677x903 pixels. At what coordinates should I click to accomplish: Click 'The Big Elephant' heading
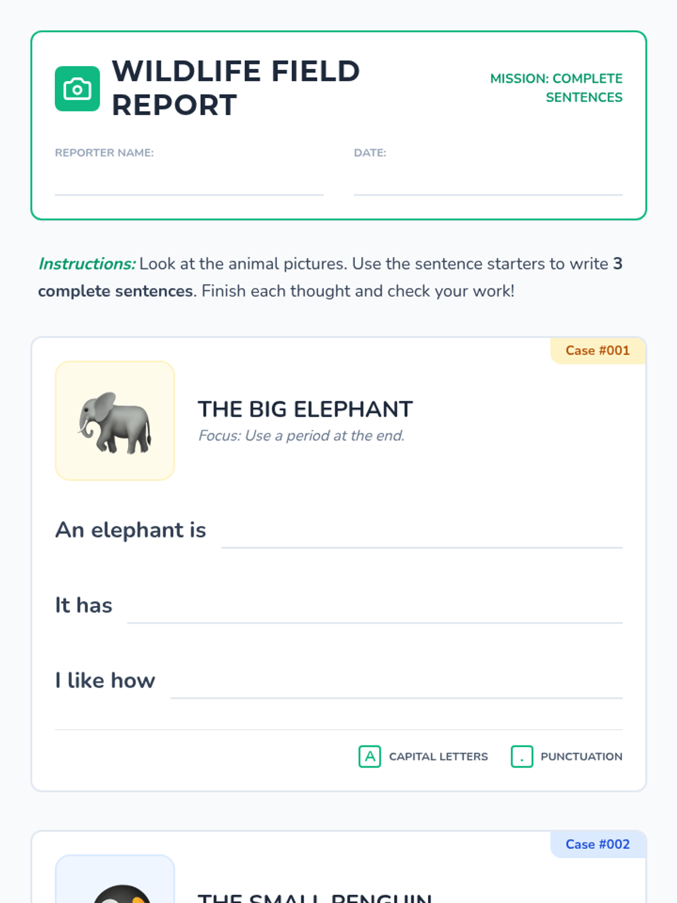[x=305, y=409]
